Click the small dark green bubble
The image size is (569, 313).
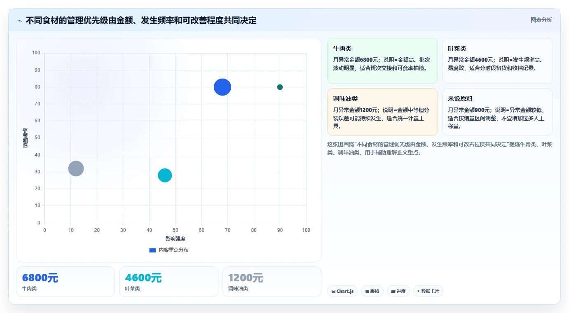280,87
